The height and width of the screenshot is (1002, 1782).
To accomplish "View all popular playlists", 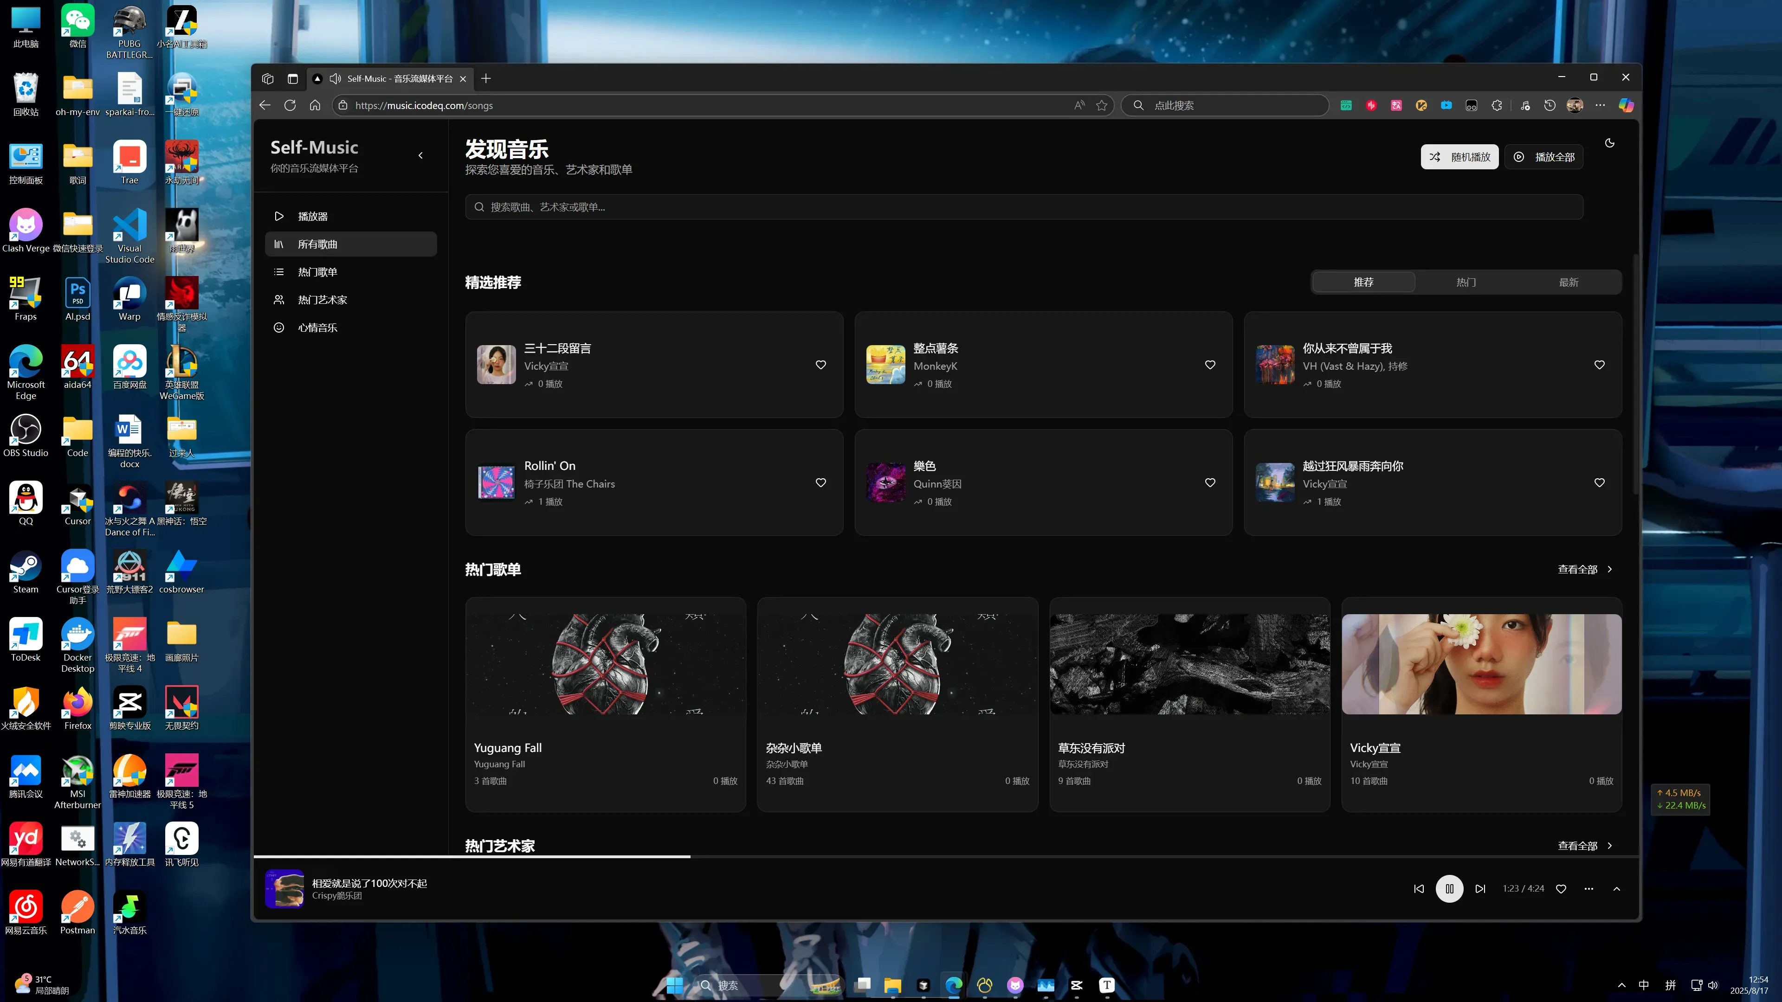I will click(x=1584, y=569).
